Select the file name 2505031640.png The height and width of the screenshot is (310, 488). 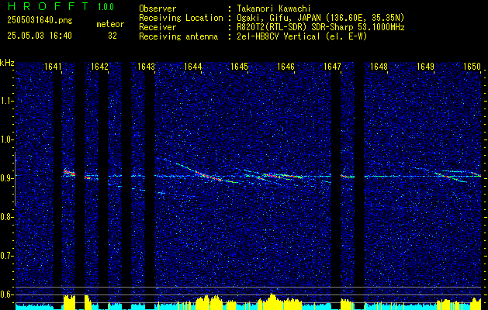(x=40, y=21)
